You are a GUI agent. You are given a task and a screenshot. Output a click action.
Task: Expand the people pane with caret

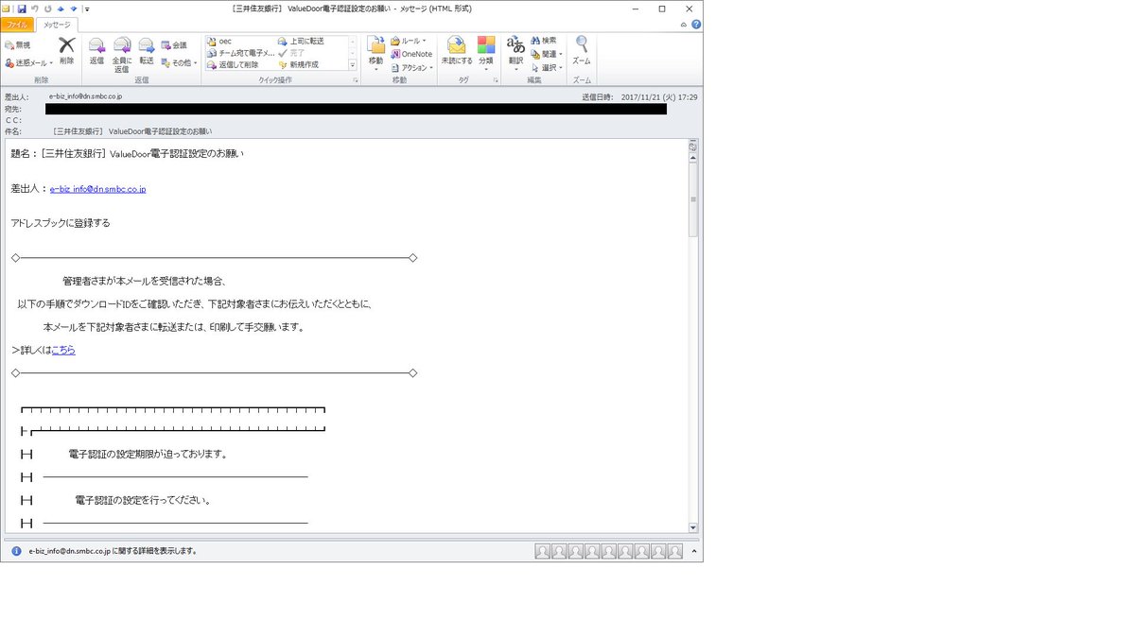[693, 551]
